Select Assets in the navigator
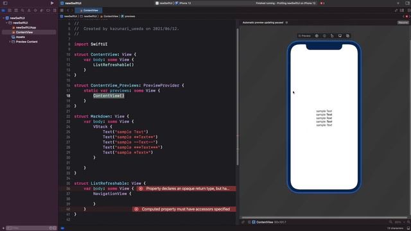This screenshot has width=411, height=231. point(19,37)
